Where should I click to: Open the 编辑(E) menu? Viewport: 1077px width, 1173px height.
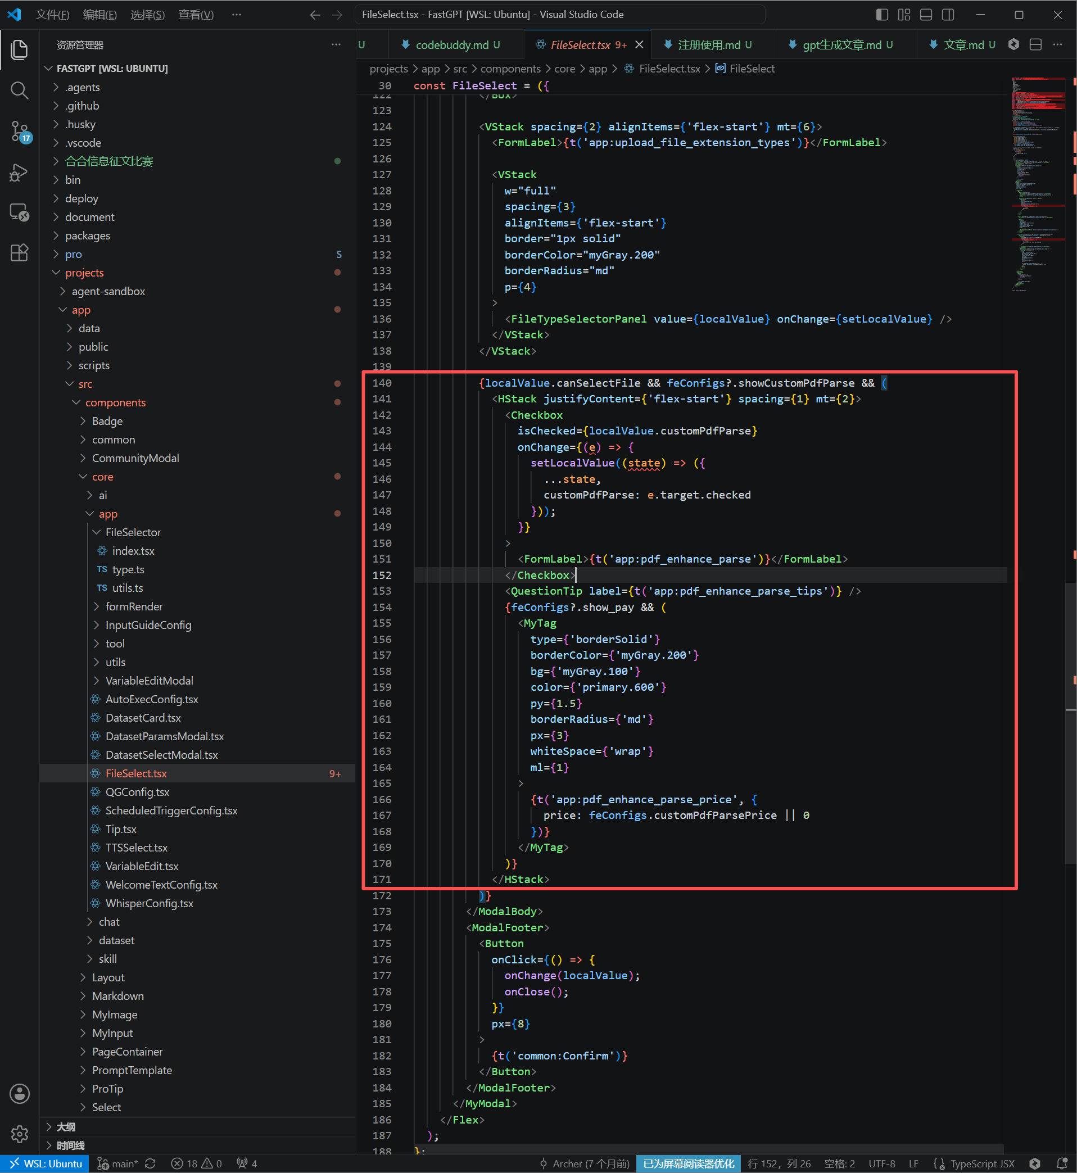[99, 15]
